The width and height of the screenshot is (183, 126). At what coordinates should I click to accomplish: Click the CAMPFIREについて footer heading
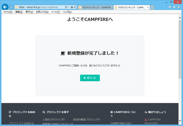click(124, 114)
